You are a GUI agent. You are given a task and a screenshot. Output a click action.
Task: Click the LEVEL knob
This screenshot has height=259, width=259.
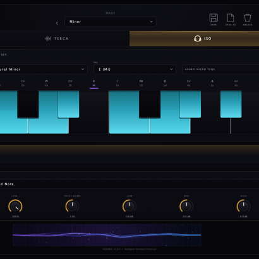15,206
